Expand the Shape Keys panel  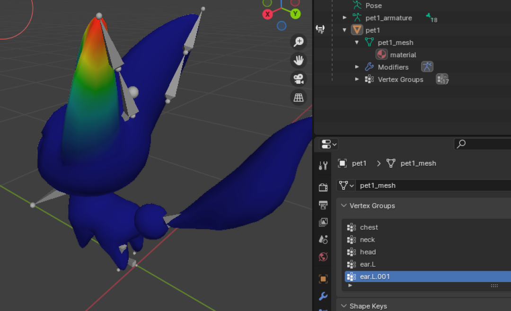pyautogui.click(x=344, y=306)
